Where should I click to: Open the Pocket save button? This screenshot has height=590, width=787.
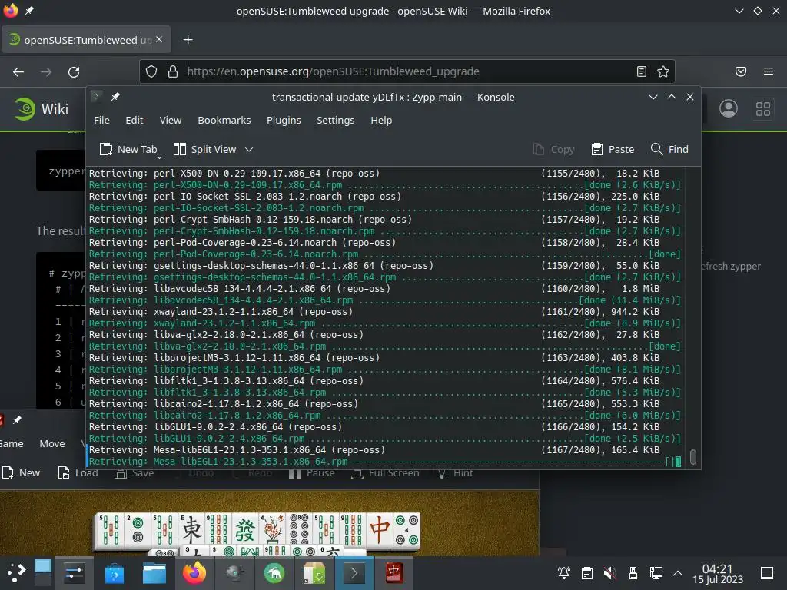(741, 71)
